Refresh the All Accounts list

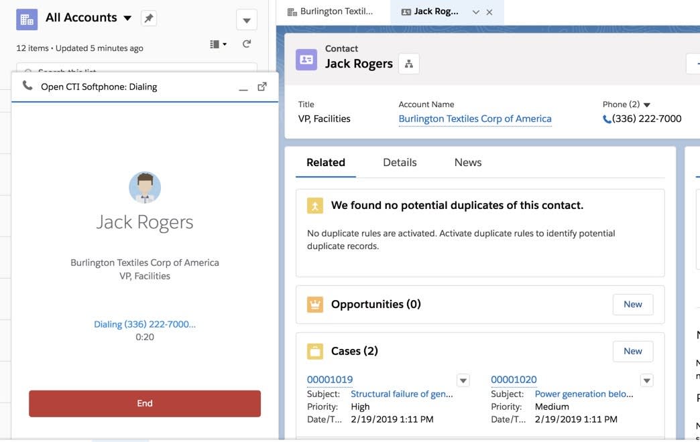247,44
